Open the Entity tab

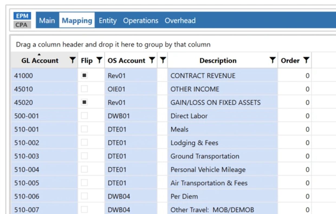click(108, 21)
